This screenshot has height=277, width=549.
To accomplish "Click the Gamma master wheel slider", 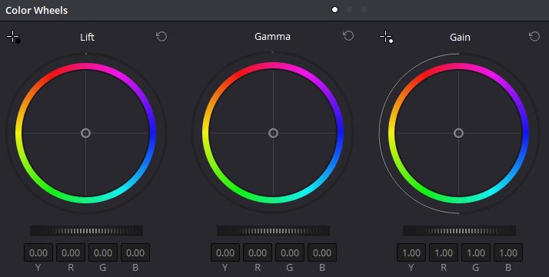I will pos(273,231).
